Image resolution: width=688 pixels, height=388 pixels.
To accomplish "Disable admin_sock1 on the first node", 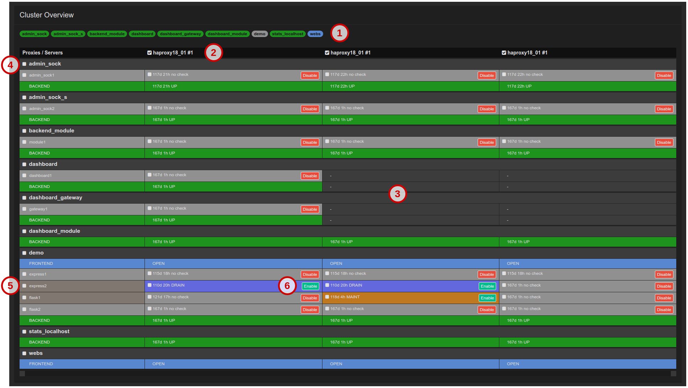I will click(x=310, y=75).
